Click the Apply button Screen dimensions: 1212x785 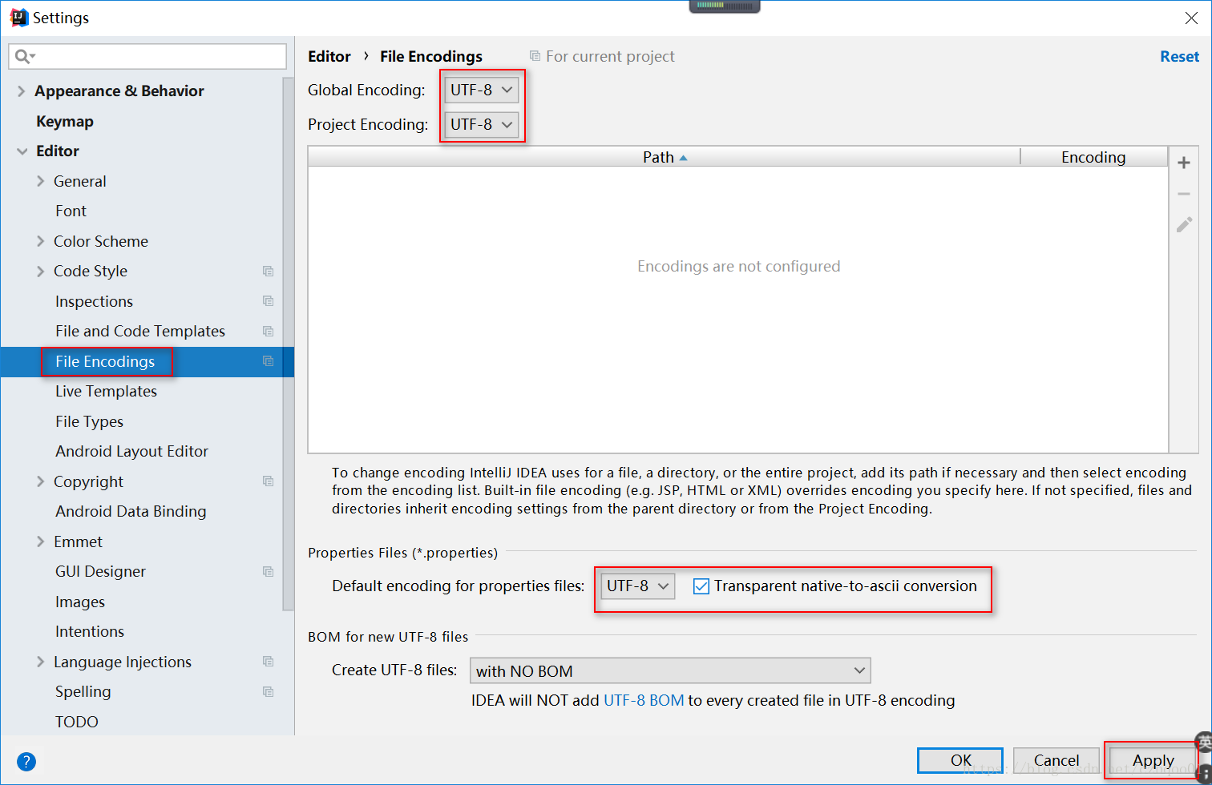tap(1153, 760)
